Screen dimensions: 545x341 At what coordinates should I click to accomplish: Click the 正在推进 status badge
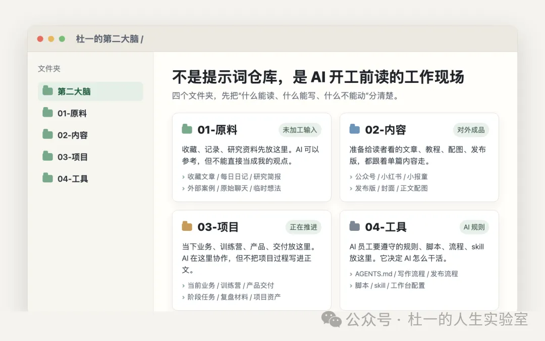pyautogui.click(x=303, y=227)
